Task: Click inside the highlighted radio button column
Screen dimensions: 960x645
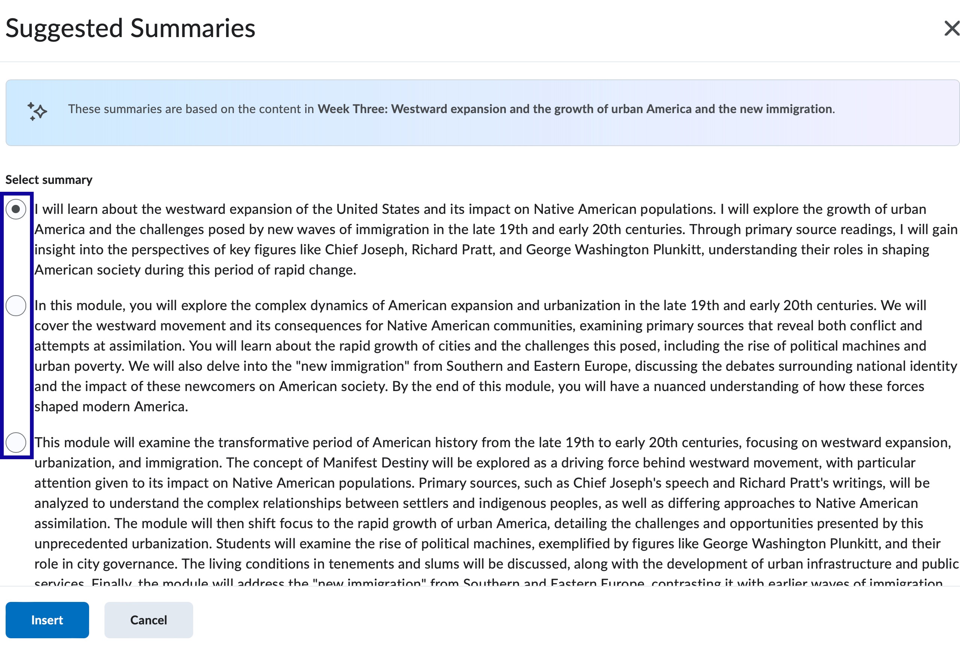Action: click(x=16, y=325)
